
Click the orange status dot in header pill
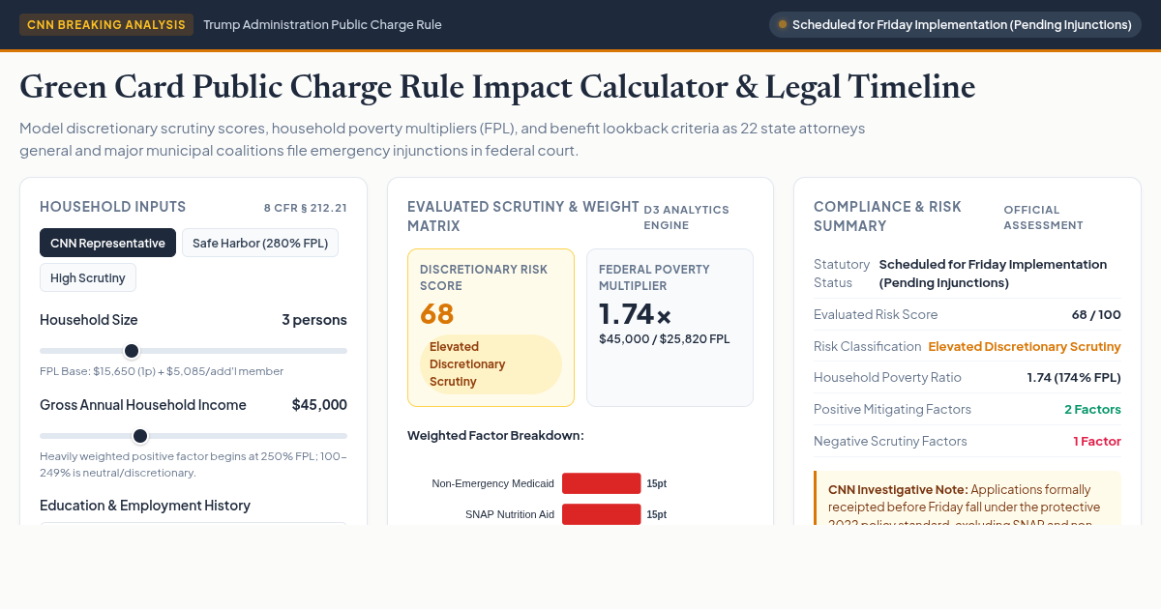[783, 24]
